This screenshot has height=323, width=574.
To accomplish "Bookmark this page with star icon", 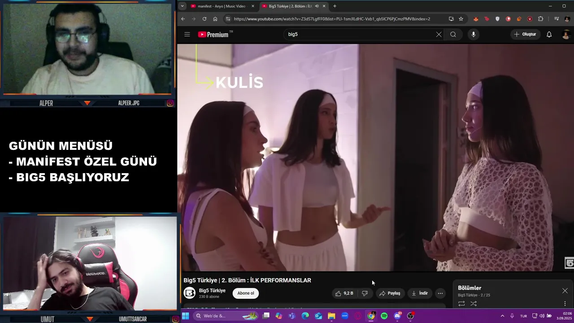I will [x=461, y=19].
